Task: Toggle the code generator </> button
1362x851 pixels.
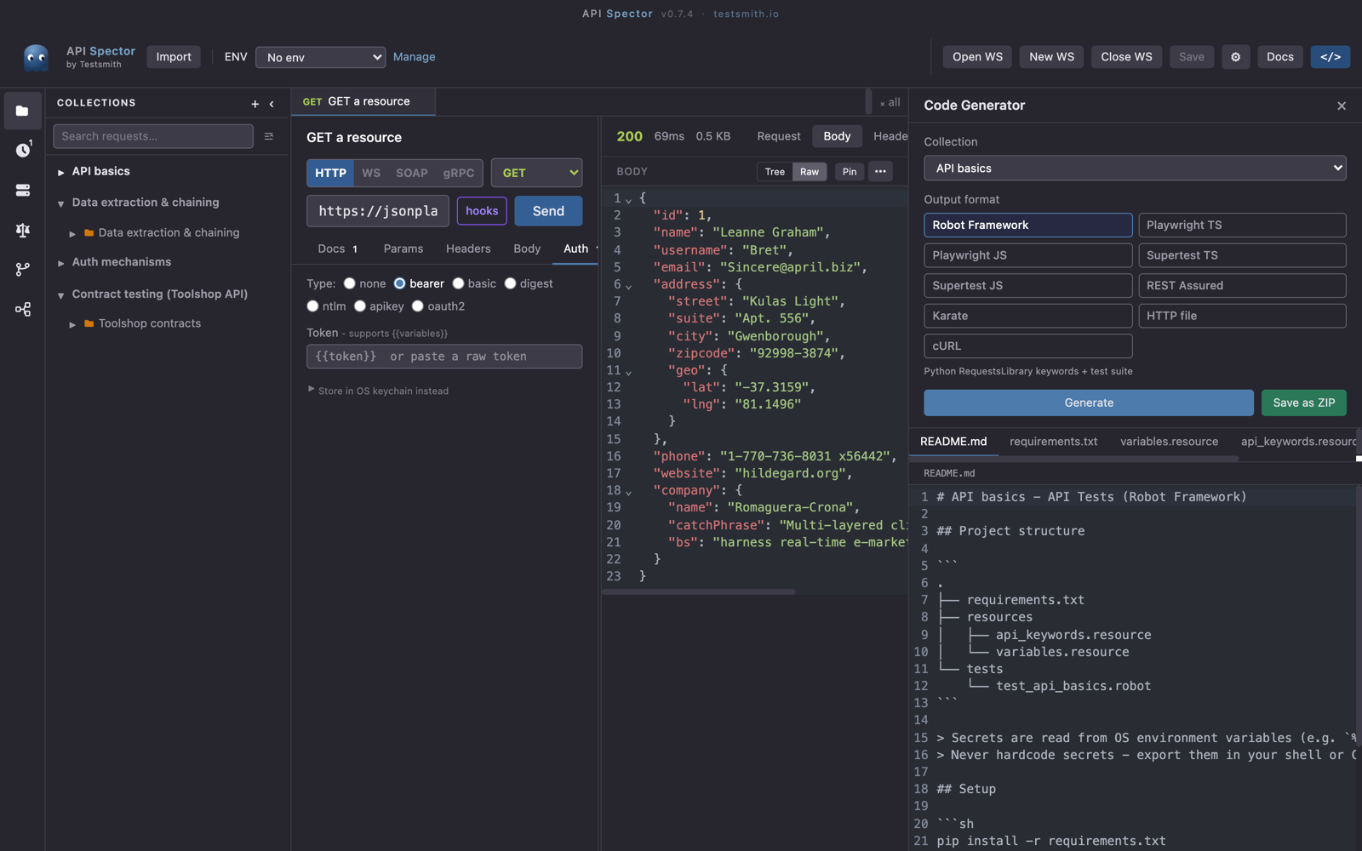Action: point(1330,57)
